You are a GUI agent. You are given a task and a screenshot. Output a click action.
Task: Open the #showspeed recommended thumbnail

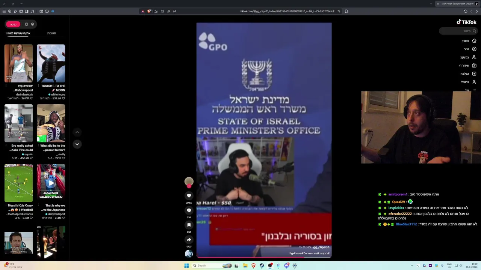18,63
